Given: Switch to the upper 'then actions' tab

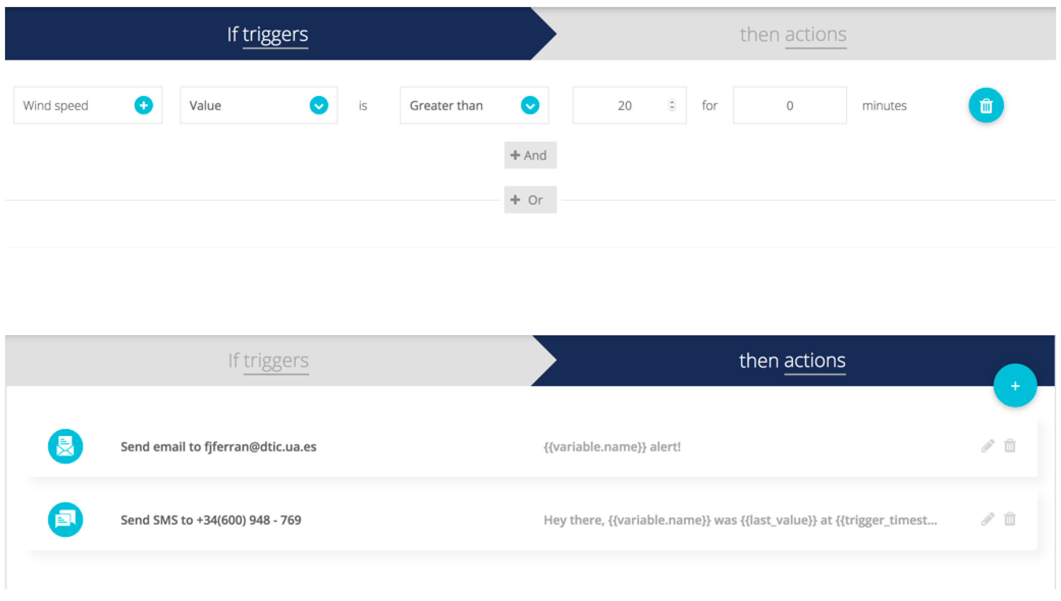Looking at the screenshot, I should pyautogui.click(x=793, y=34).
